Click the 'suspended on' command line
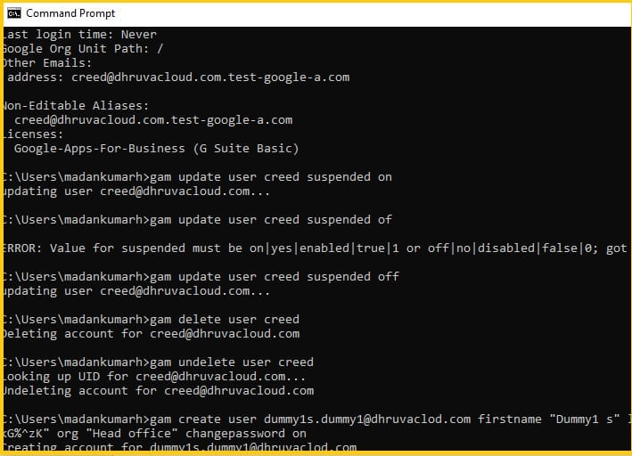Screen dimensions: 632x456 (196, 176)
